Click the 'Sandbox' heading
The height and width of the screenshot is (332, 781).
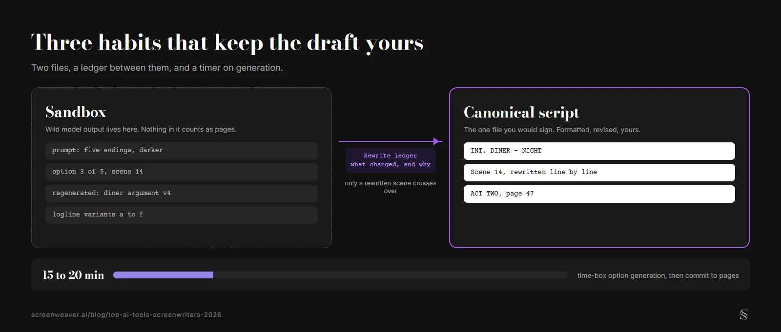click(x=76, y=112)
